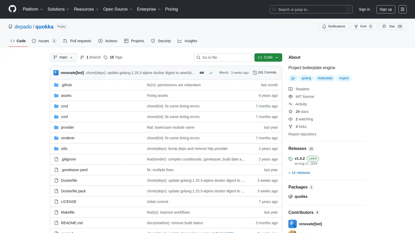415x233 pixels.
Task: Open the quokka package icon link
Action: pyautogui.click(x=290, y=196)
